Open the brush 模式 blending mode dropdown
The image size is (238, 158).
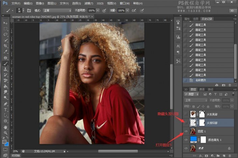[57, 10]
